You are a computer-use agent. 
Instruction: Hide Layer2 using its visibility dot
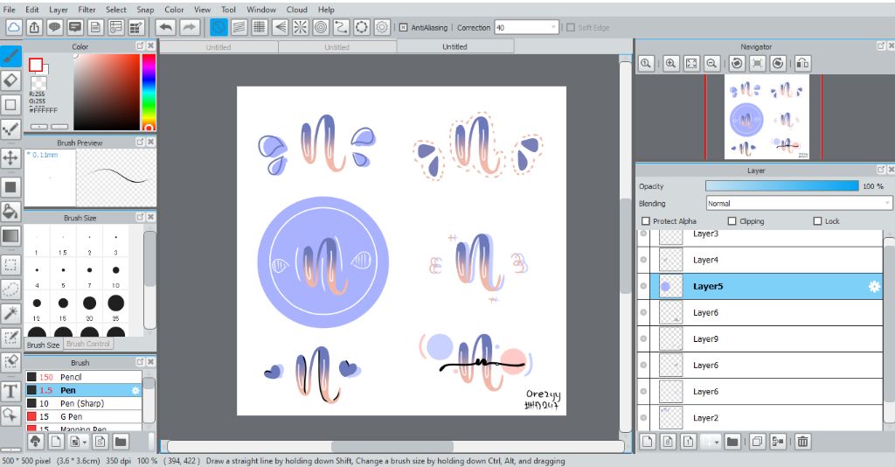coord(644,418)
